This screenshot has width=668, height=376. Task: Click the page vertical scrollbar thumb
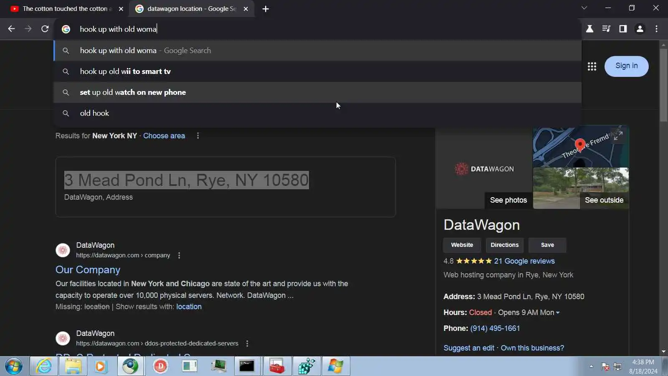(663, 85)
